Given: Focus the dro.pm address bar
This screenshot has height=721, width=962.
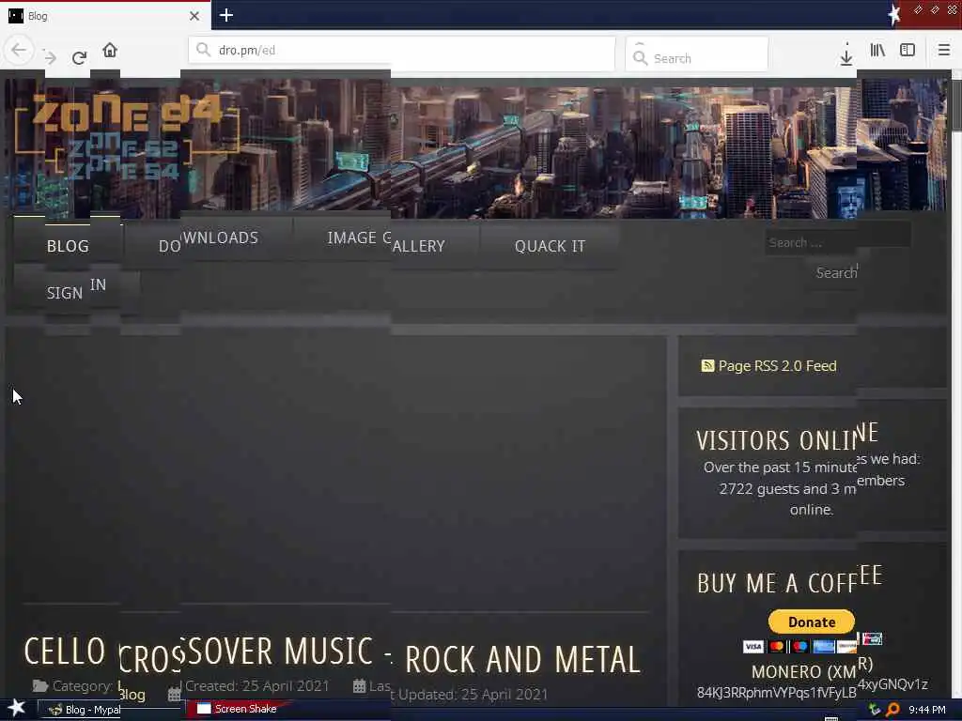Looking at the screenshot, I should point(402,51).
